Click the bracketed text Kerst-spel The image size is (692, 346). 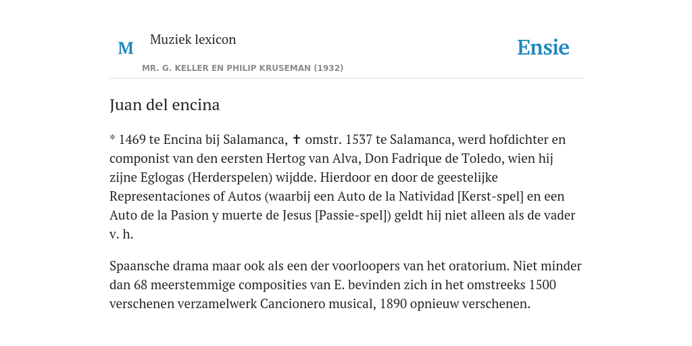(x=491, y=197)
